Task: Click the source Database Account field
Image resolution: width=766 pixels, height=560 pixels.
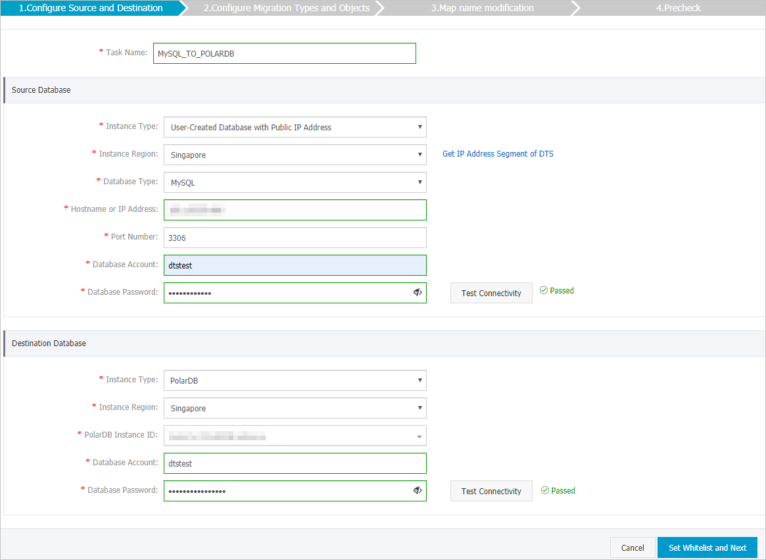Action: (x=295, y=265)
